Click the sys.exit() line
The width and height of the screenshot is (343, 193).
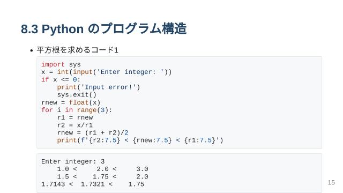coord(77,95)
